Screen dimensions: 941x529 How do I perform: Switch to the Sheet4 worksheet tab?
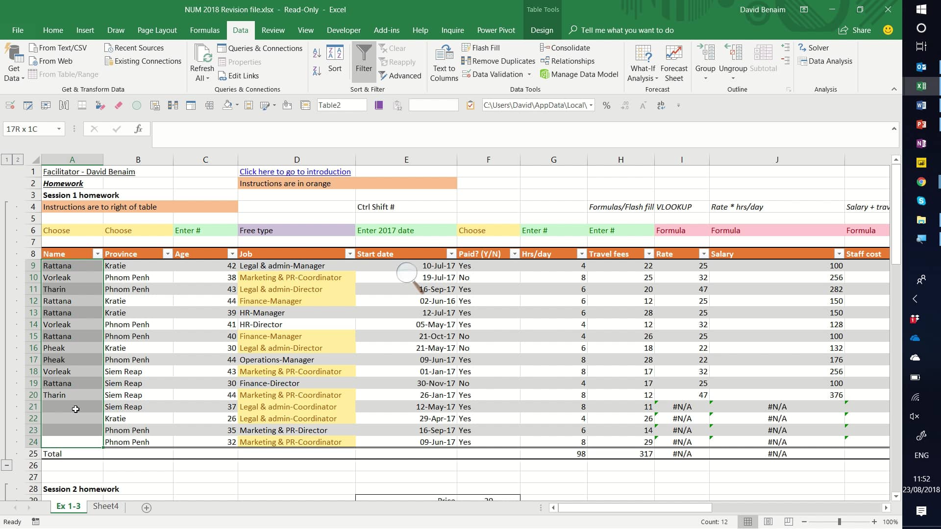pos(106,506)
